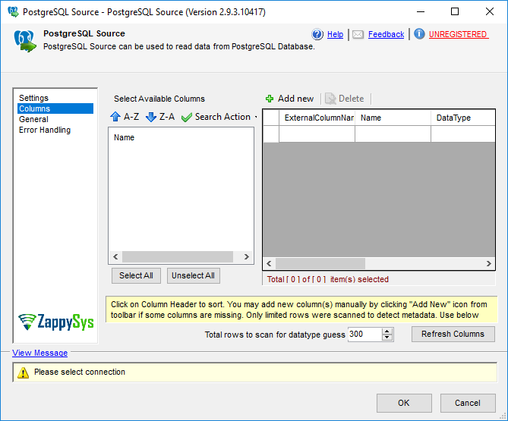This screenshot has height=421, width=508.
Task: Click the yellow warning triangle icon
Action: (23, 372)
